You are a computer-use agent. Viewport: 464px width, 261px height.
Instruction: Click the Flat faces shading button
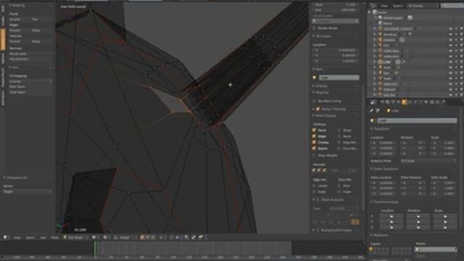pos(41,20)
